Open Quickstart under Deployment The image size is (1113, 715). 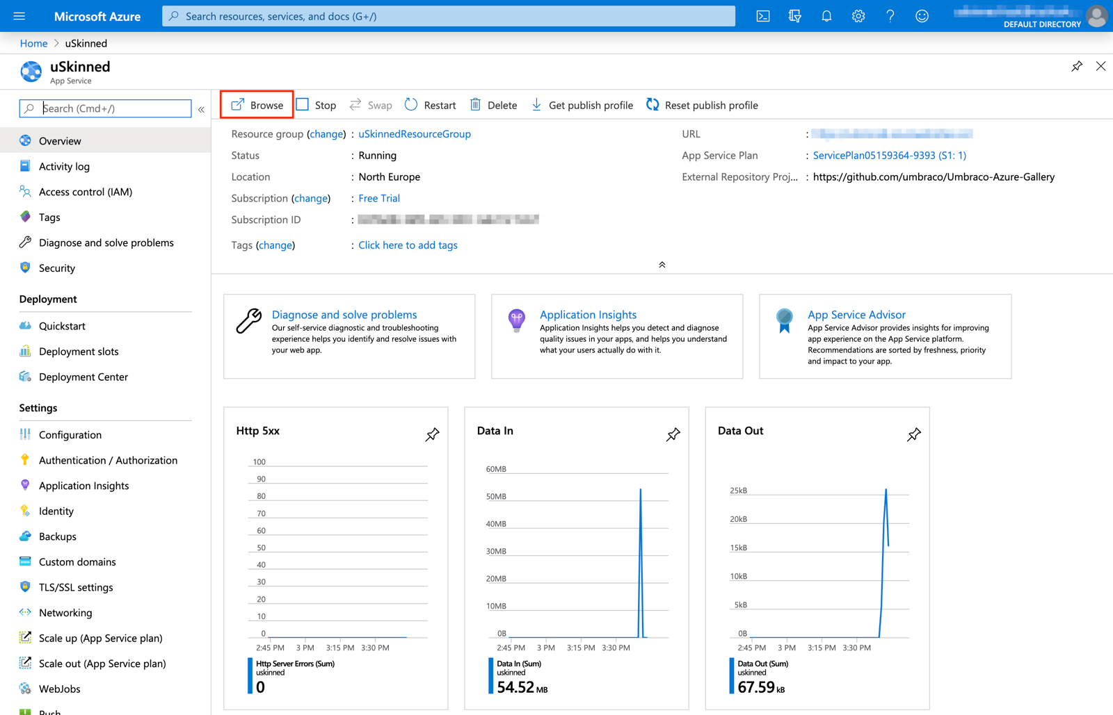(105, 326)
